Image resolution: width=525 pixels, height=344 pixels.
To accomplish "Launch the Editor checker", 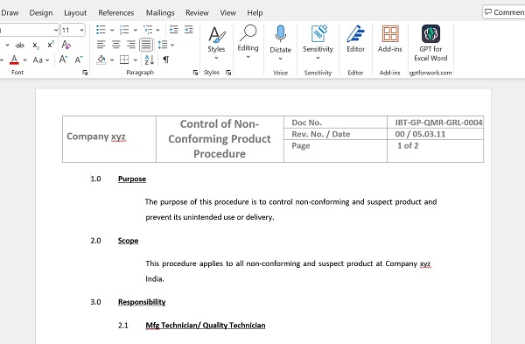I will (x=355, y=39).
